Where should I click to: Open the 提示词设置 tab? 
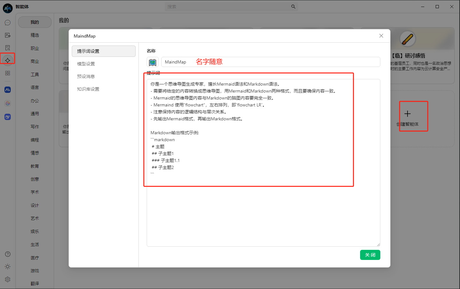[x=104, y=51]
